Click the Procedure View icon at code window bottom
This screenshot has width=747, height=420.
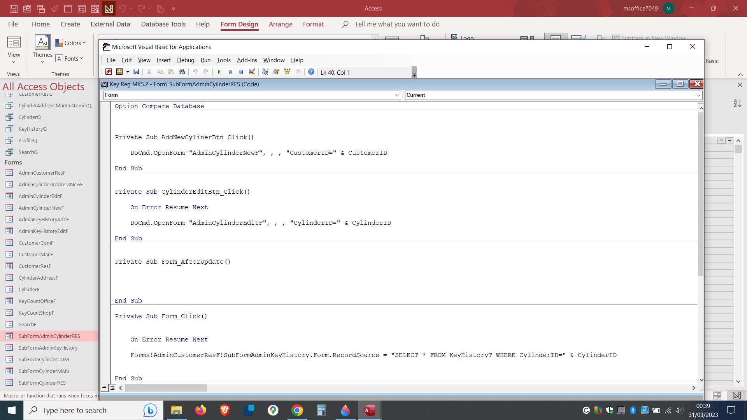point(104,388)
